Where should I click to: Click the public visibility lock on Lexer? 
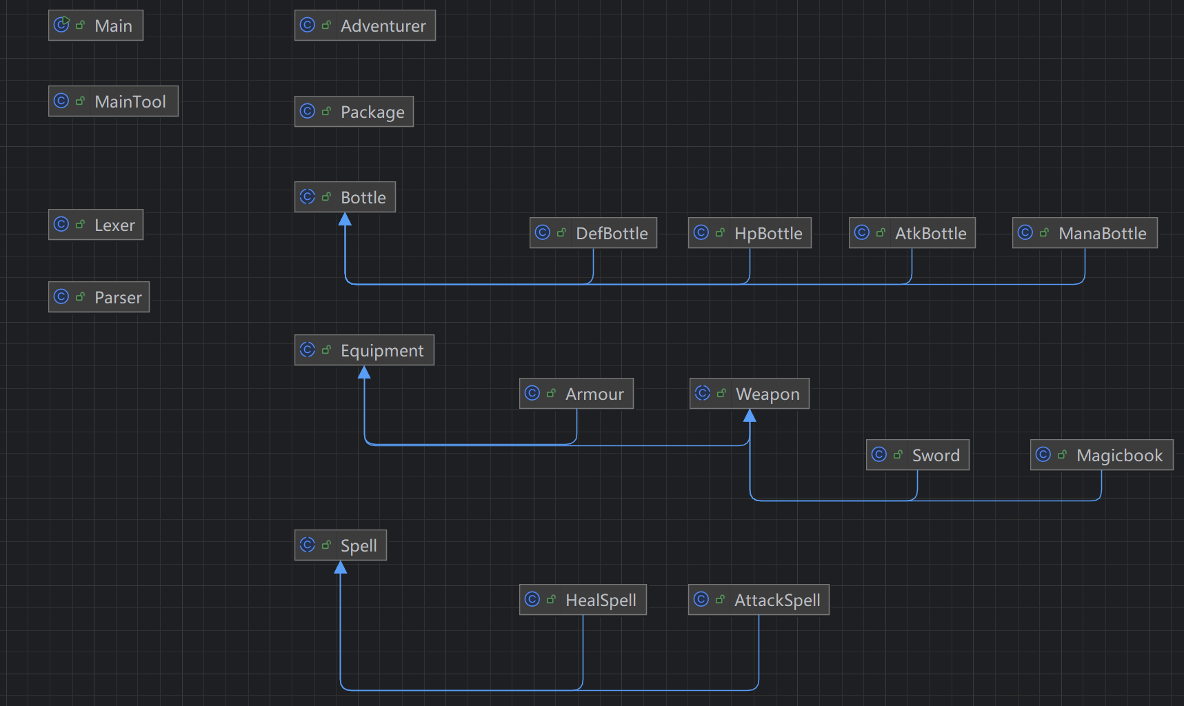(81, 224)
